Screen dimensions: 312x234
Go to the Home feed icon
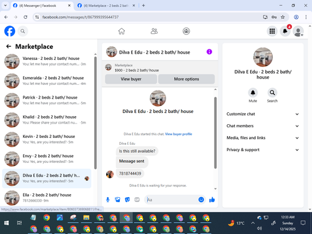tap(122, 31)
